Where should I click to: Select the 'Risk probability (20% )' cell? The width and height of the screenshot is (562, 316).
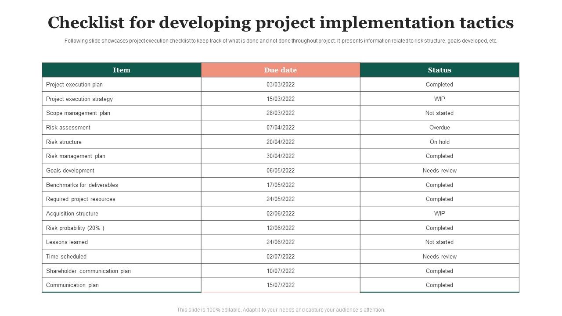[x=122, y=228]
